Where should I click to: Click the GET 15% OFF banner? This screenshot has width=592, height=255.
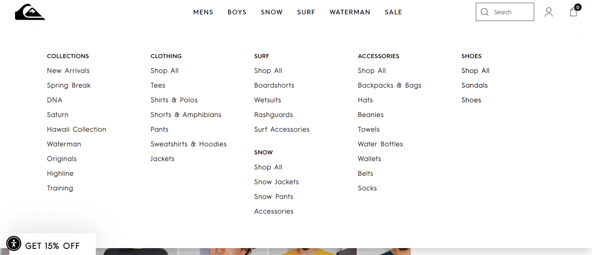pos(52,245)
